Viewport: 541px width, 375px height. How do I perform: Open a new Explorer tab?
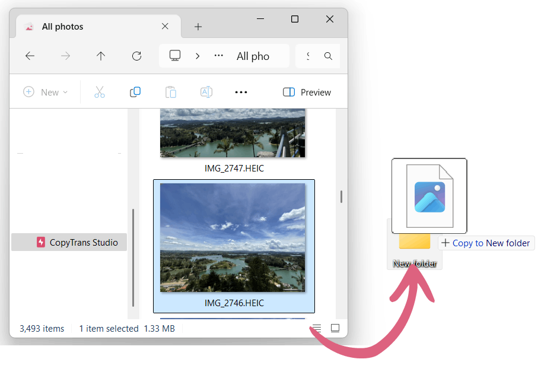[x=198, y=26]
